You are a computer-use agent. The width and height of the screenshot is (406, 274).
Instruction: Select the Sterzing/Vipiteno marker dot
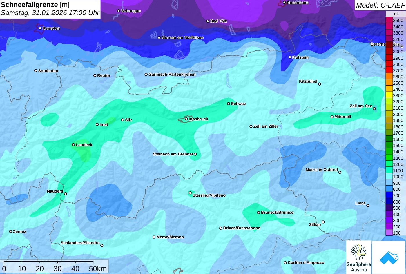point(190,193)
